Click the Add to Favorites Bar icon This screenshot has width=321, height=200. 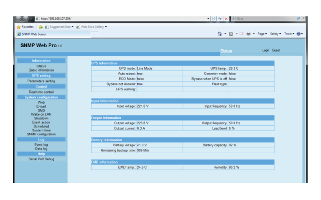[x=41, y=27]
